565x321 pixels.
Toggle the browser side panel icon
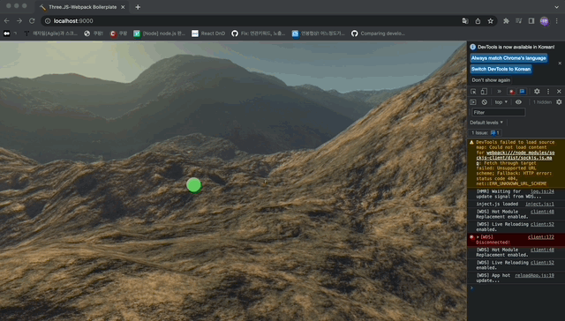531,21
